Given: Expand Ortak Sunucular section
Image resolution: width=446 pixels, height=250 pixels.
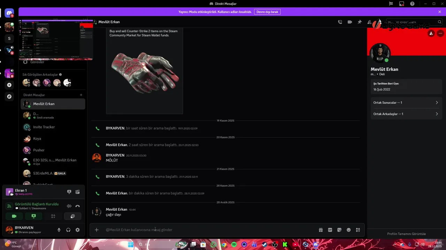Looking at the screenshot, I should click(x=406, y=103).
